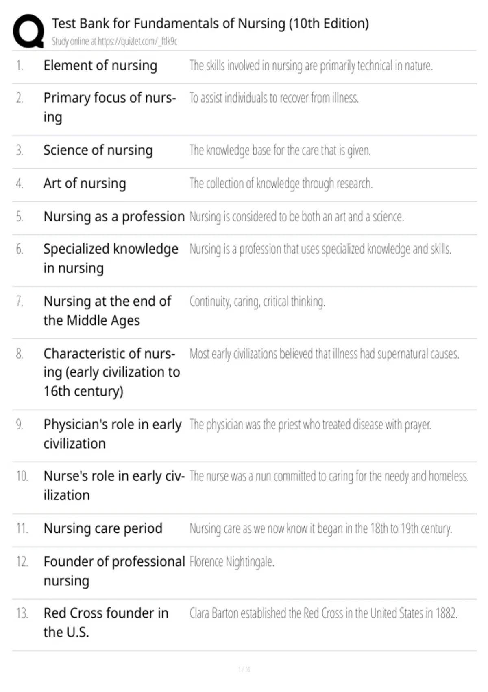The image size is (488, 692).
Task: Click the 'Physician's role in early civilization' term
Action: (113, 434)
